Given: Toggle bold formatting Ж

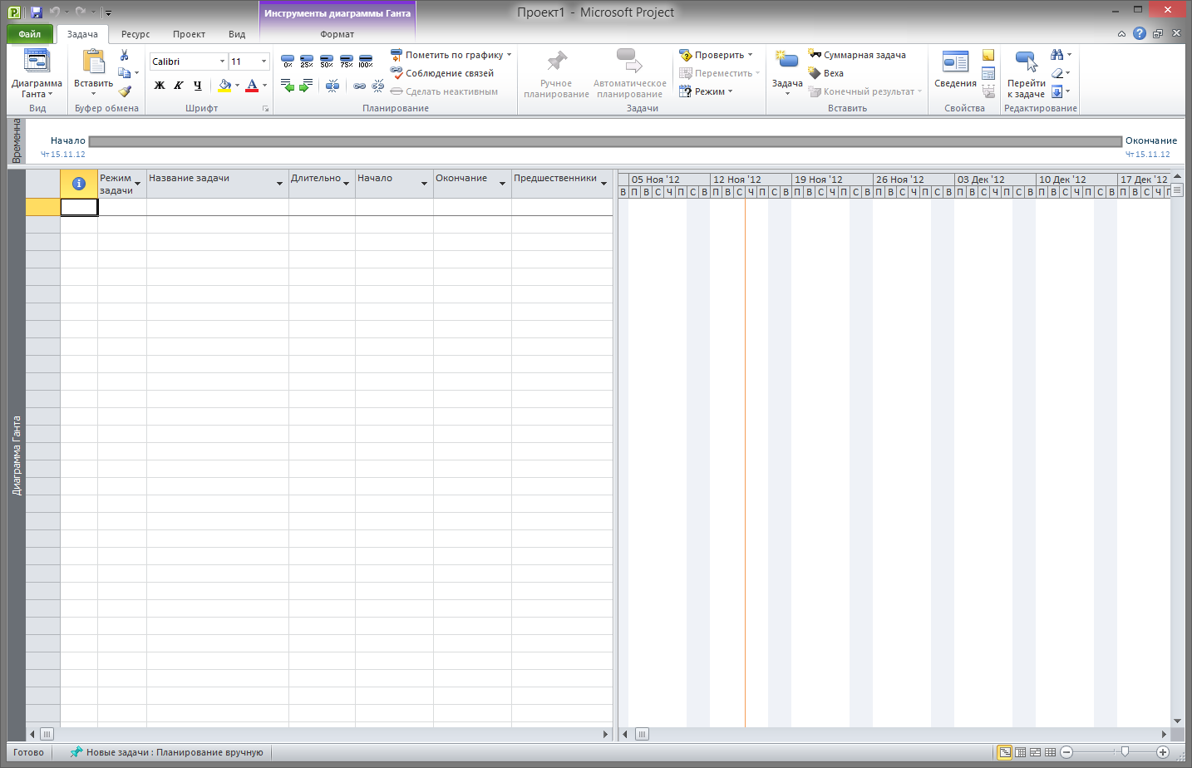Looking at the screenshot, I should point(160,85).
